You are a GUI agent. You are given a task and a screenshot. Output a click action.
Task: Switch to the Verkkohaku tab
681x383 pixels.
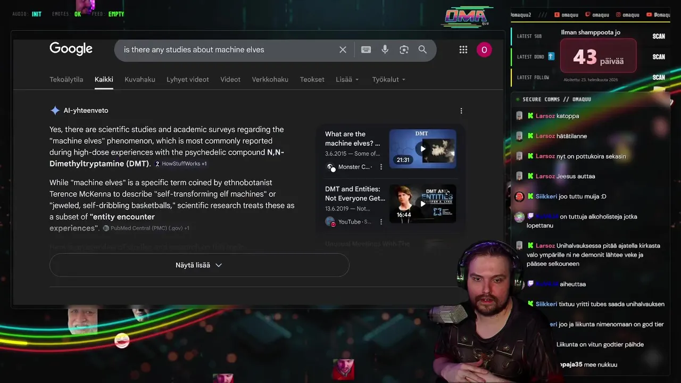coord(270,79)
